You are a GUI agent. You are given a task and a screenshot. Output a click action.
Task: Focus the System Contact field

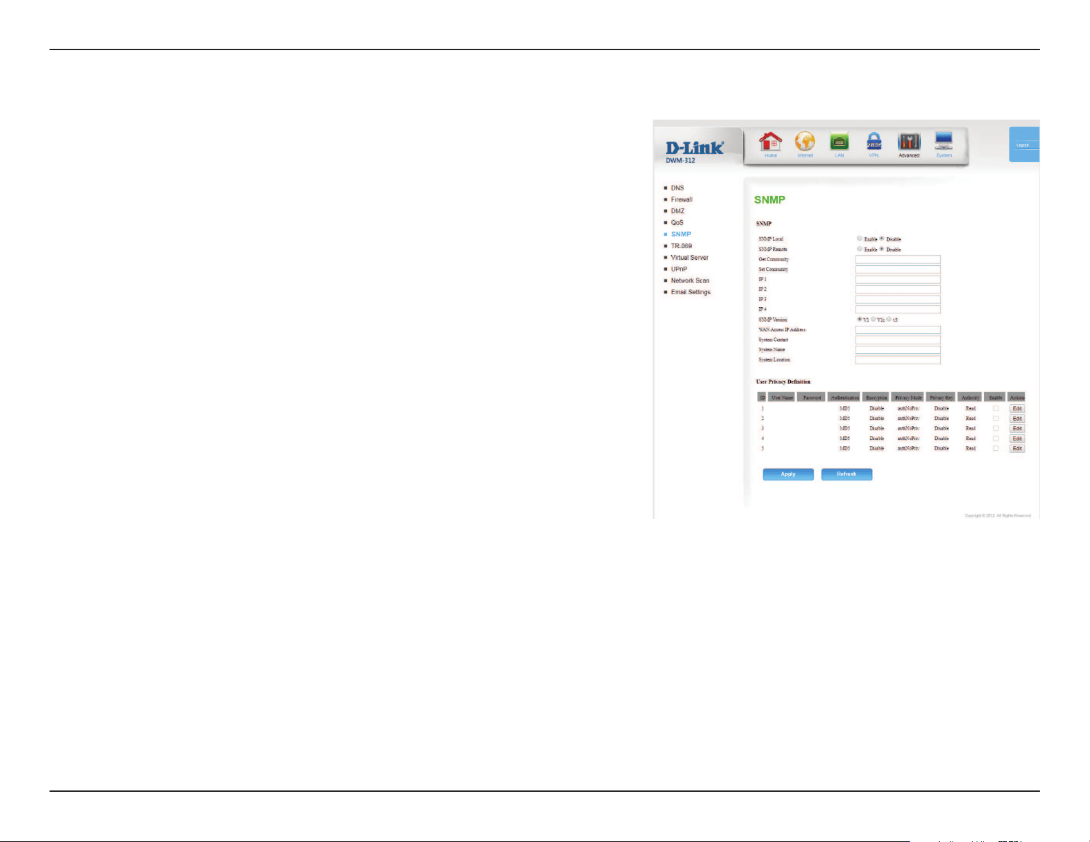(897, 340)
